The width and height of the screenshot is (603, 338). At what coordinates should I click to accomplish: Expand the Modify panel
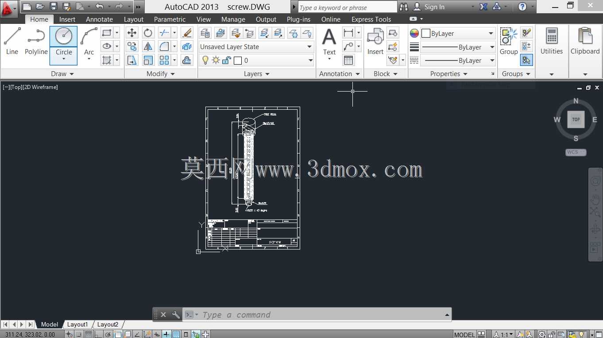coord(161,74)
